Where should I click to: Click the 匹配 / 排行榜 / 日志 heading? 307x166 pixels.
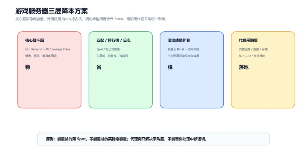pyautogui.click(x=113, y=40)
